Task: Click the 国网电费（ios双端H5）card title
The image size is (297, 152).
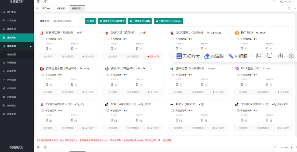Action: [x=196, y=69]
